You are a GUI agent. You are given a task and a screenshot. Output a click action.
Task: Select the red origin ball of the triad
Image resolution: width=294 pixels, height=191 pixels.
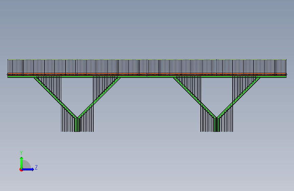click(x=21, y=170)
